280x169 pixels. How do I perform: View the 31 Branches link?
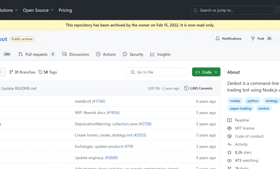point(22,72)
